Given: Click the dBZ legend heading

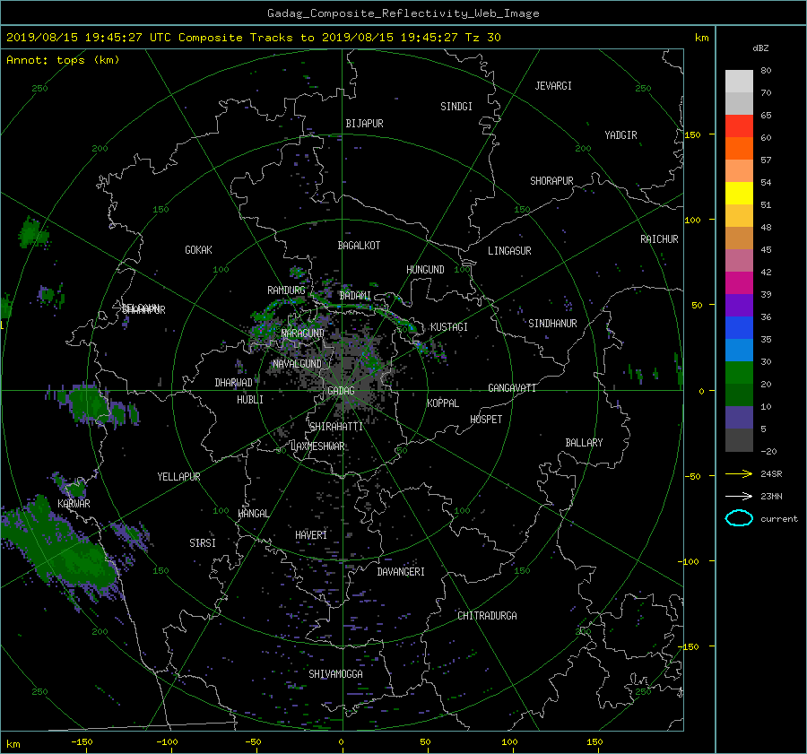Looking at the screenshot, I should click(x=760, y=48).
